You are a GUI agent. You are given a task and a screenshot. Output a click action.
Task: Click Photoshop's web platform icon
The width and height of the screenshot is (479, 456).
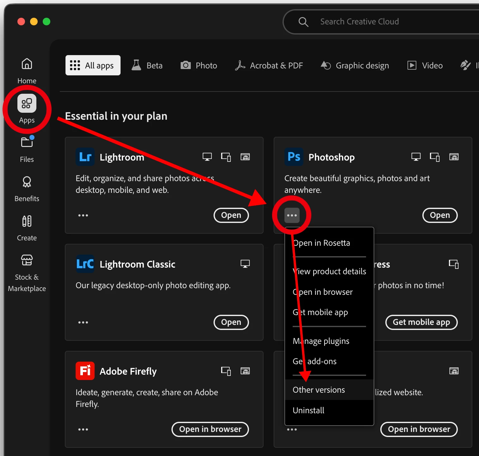pyautogui.click(x=454, y=157)
